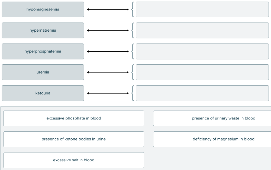Click the ketouria term box
This screenshot has height=170, width=271.
[x=43, y=93]
